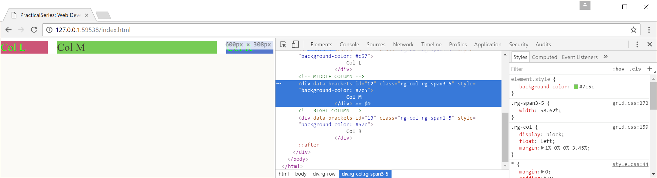
Task: Open the Profiles tab
Action: coord(458,44)
